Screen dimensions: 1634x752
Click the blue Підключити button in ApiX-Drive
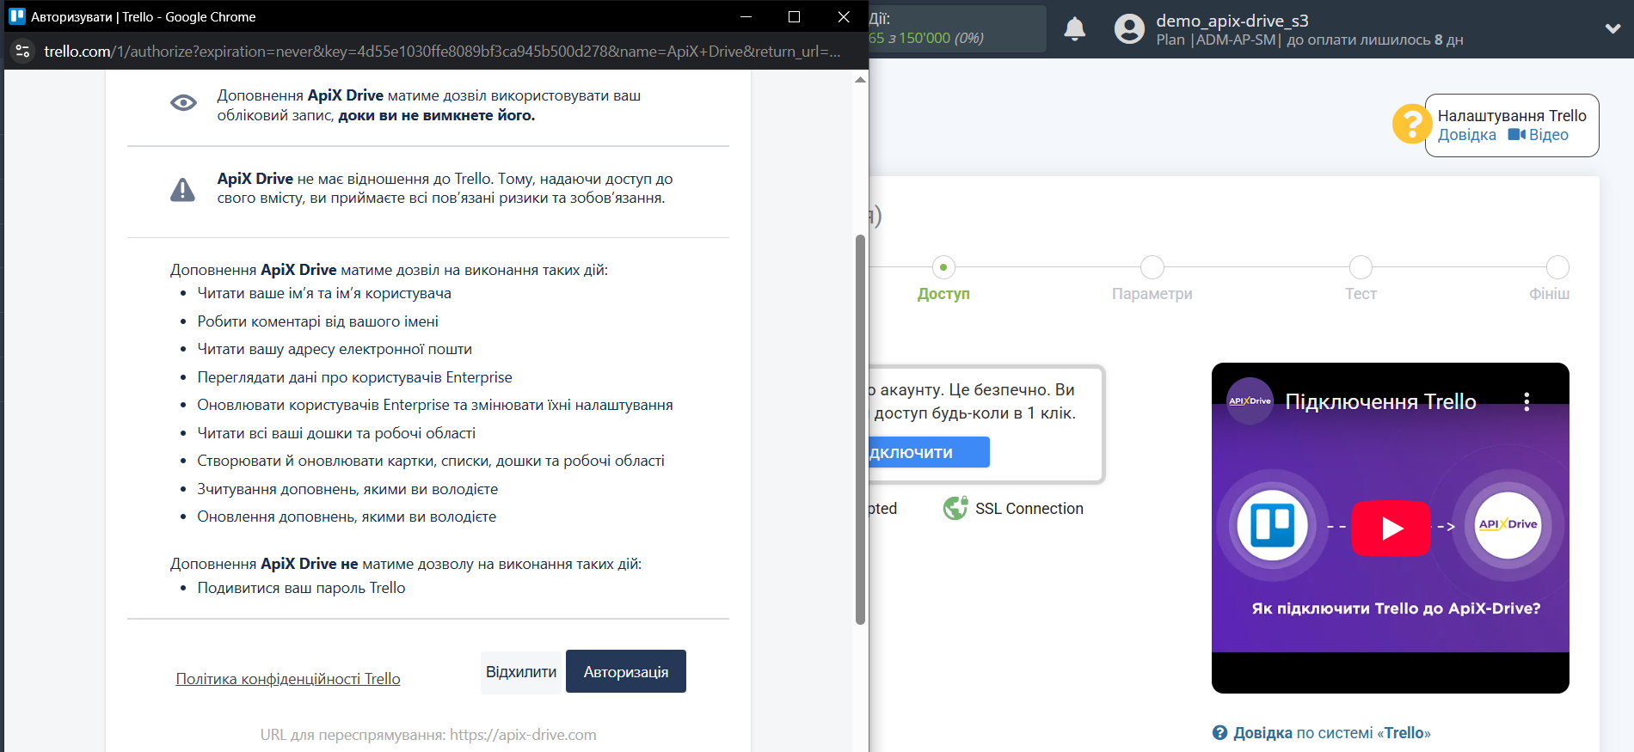point(929,452)
